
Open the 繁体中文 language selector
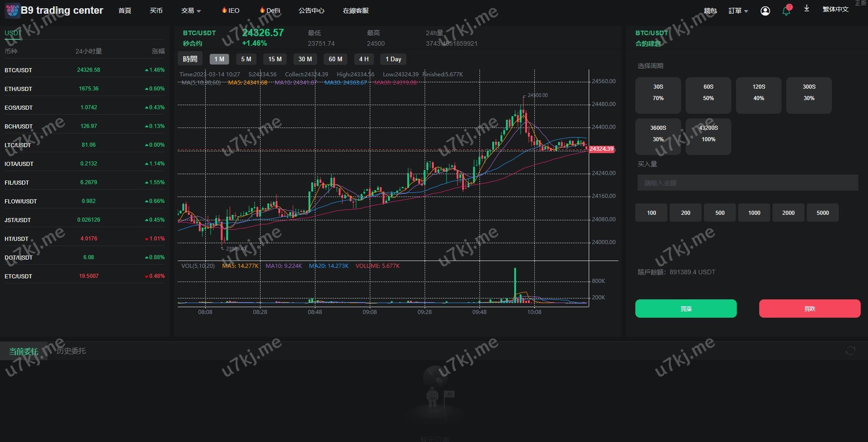pos(835,10)
